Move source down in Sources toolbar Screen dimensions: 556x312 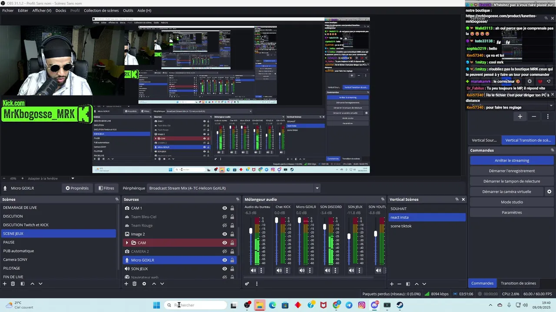[162, 284]
